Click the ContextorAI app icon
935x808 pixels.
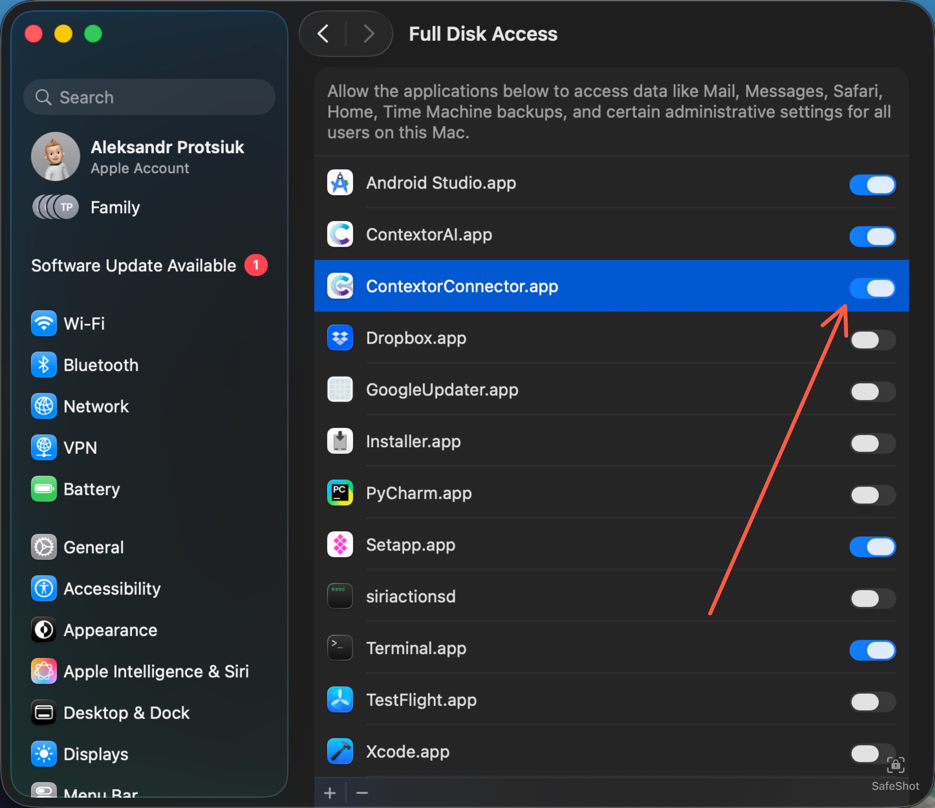click(x=340, y=234)
